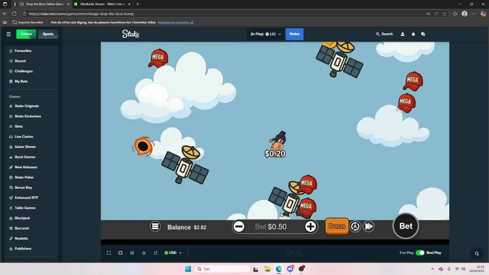
Task: Increase bet with the plus button
Action: [311, 226]
